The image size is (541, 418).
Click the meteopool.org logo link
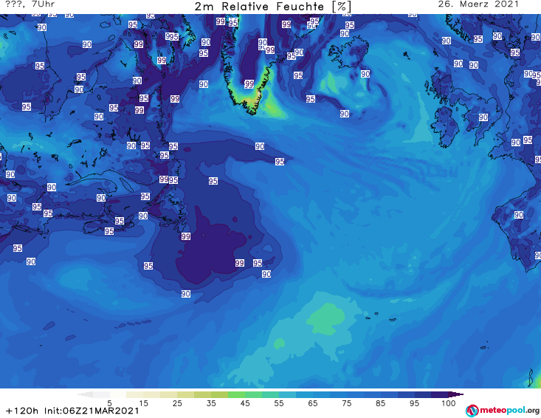click(x=503, y=411)
